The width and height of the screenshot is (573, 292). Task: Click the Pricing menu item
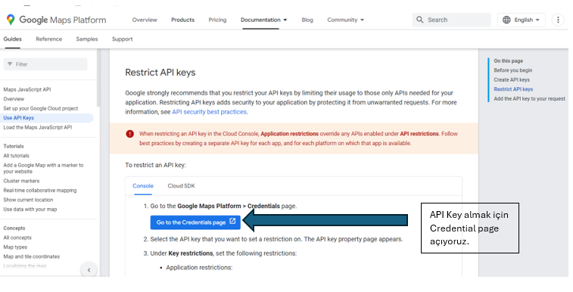[x=217, y=20]
